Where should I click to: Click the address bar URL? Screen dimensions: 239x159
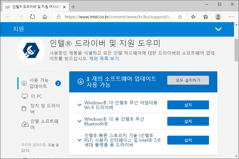point(118,17)
